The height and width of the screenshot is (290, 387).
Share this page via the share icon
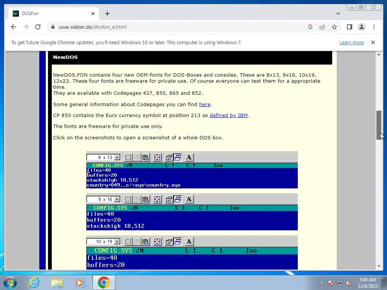point(322,27)
